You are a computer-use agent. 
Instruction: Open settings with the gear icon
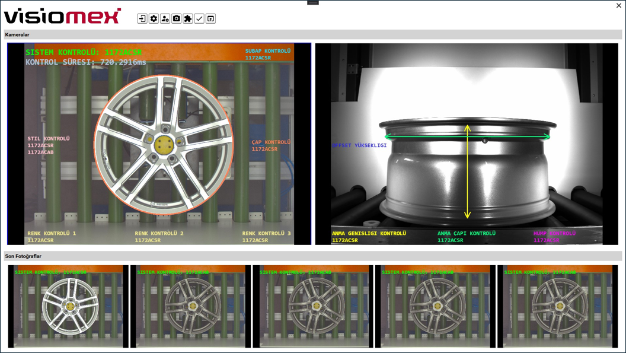tap(154, 18)
